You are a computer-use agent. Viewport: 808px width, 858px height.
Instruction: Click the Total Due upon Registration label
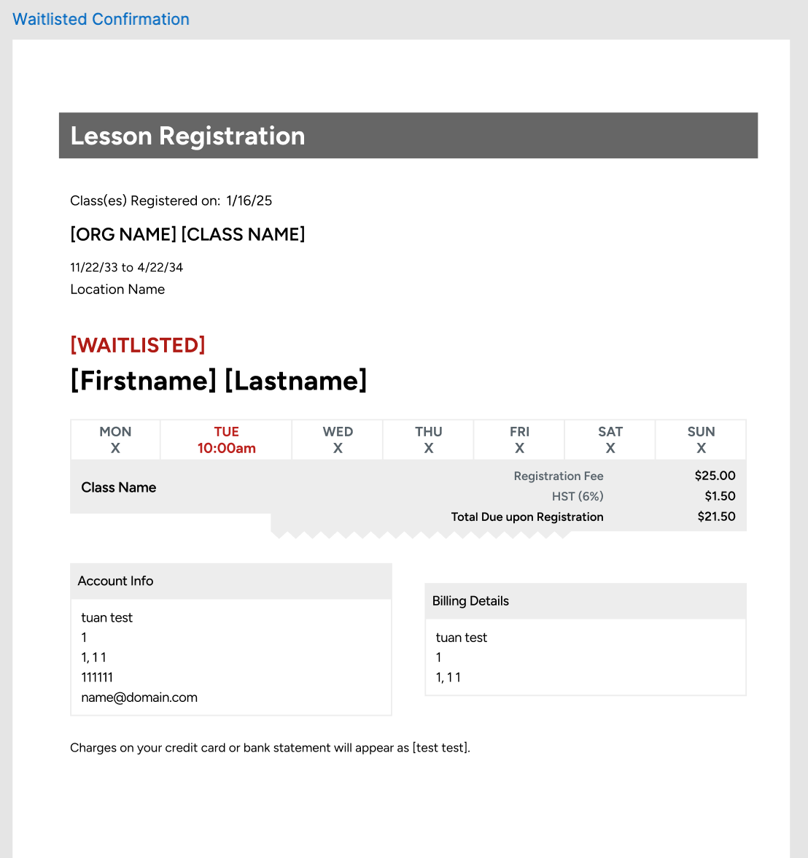point(527,517)
